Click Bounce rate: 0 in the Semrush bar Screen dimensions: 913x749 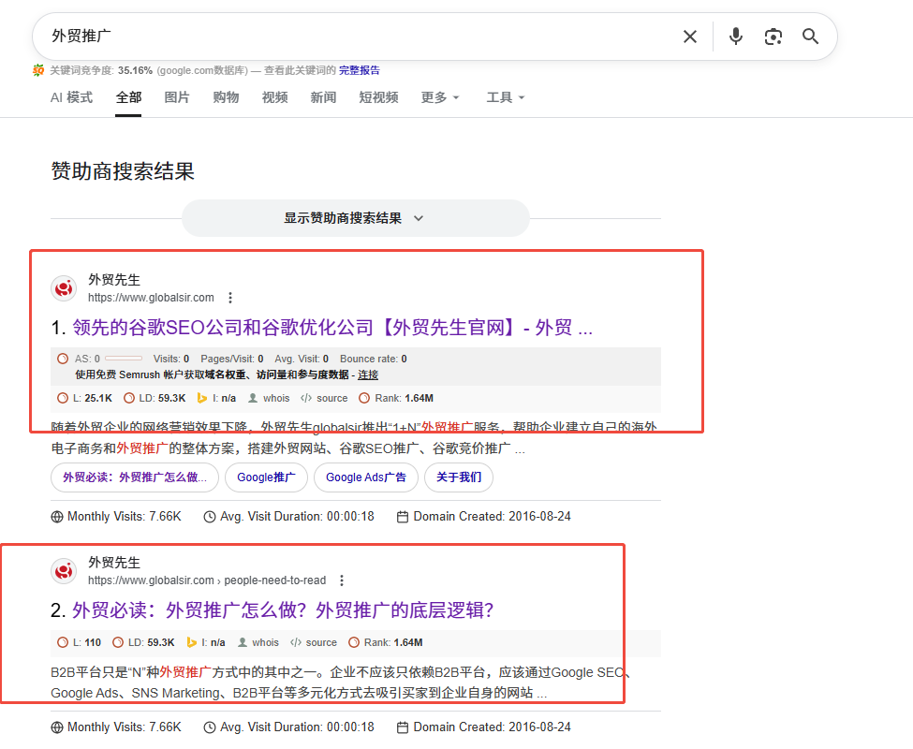374,359
